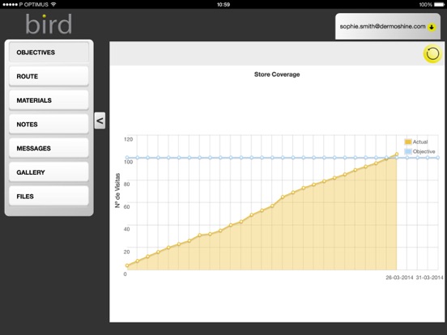Open Files from the sidebar
447x335 pixels.
49,196
